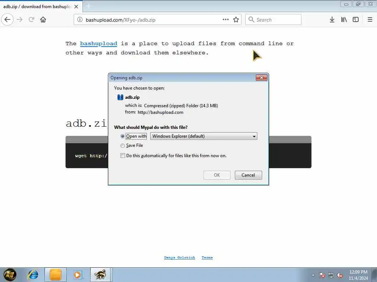Show hidden system tray icons
This screenshot has width=377, height=282.
[x=313, y=275]
